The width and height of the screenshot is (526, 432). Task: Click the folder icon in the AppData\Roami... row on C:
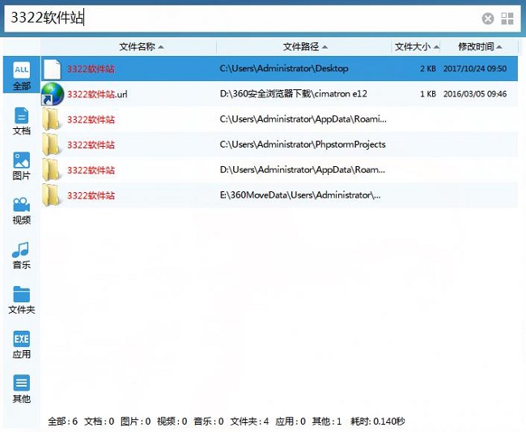(51, 120)
